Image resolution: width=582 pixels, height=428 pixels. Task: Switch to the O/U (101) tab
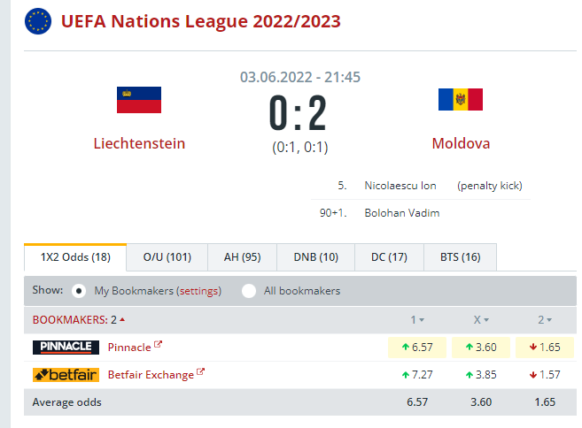167,257
